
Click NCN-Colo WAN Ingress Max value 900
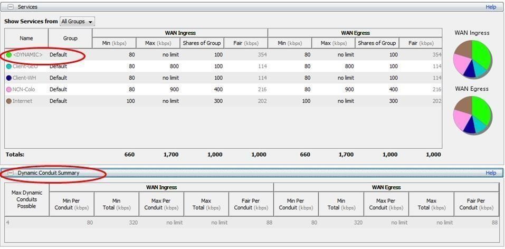[174, 90]
